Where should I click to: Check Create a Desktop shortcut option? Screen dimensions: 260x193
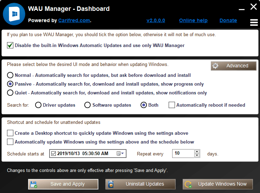click(10, 133)
